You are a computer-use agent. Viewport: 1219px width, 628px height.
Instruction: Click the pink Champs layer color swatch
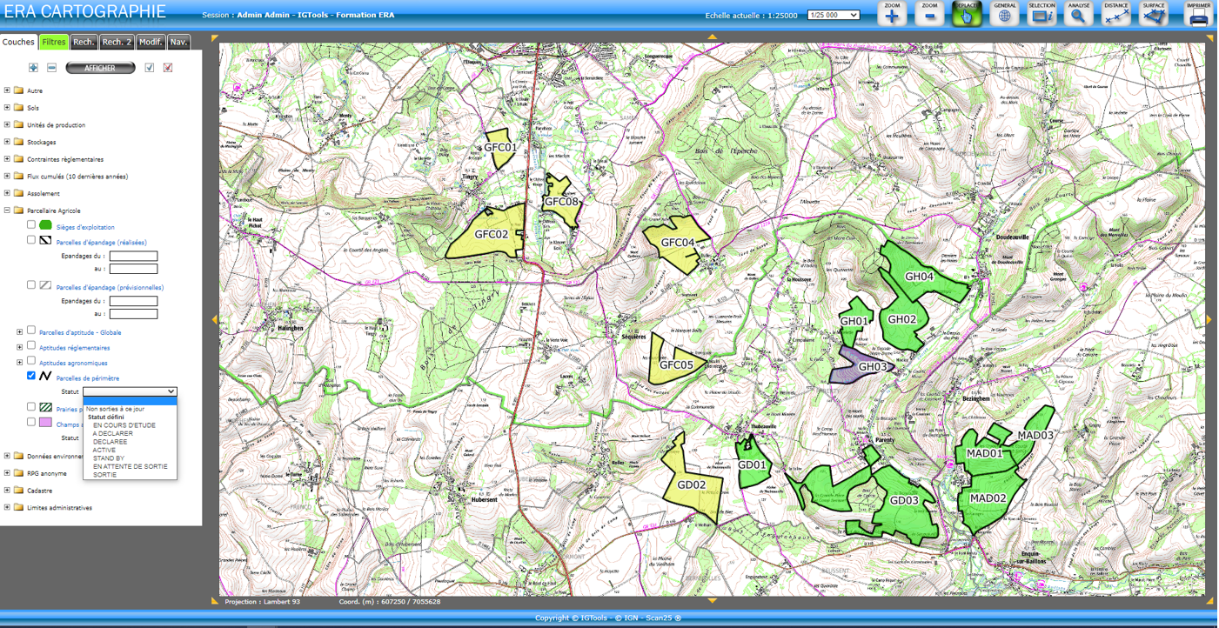[45, 423]
